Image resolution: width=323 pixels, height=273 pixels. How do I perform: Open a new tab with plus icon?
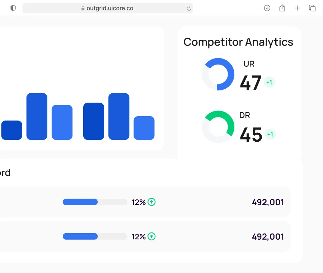click(x=297, y=8)
